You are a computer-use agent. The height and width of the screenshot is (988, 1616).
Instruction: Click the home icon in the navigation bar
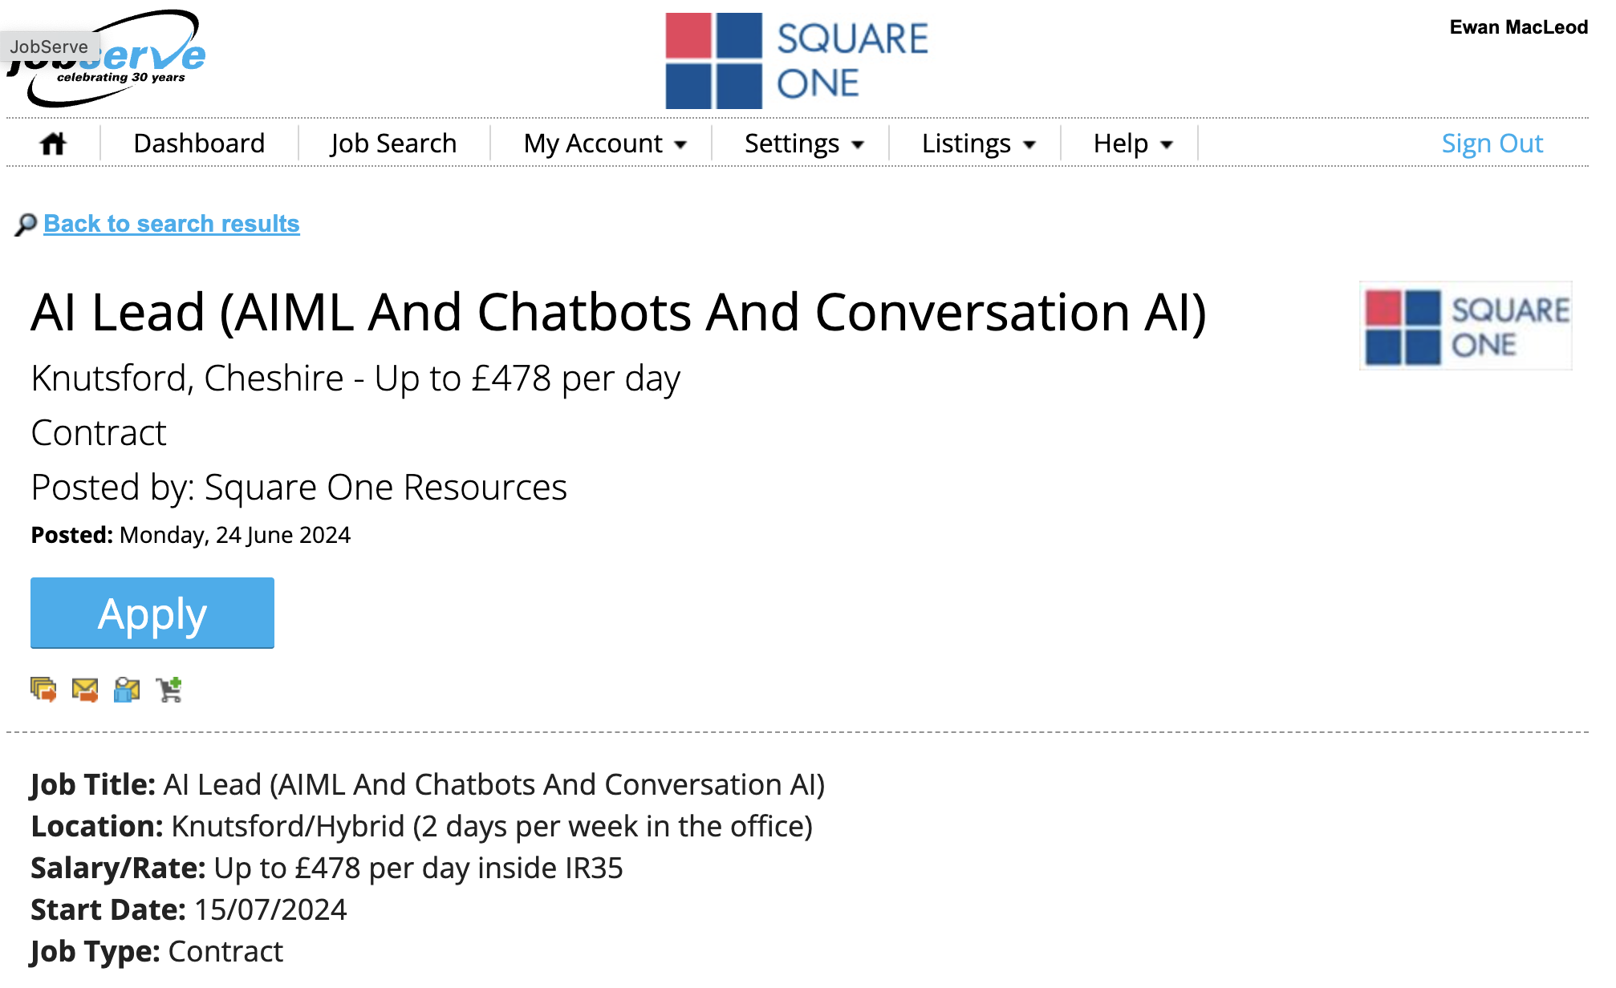point(53,143)
